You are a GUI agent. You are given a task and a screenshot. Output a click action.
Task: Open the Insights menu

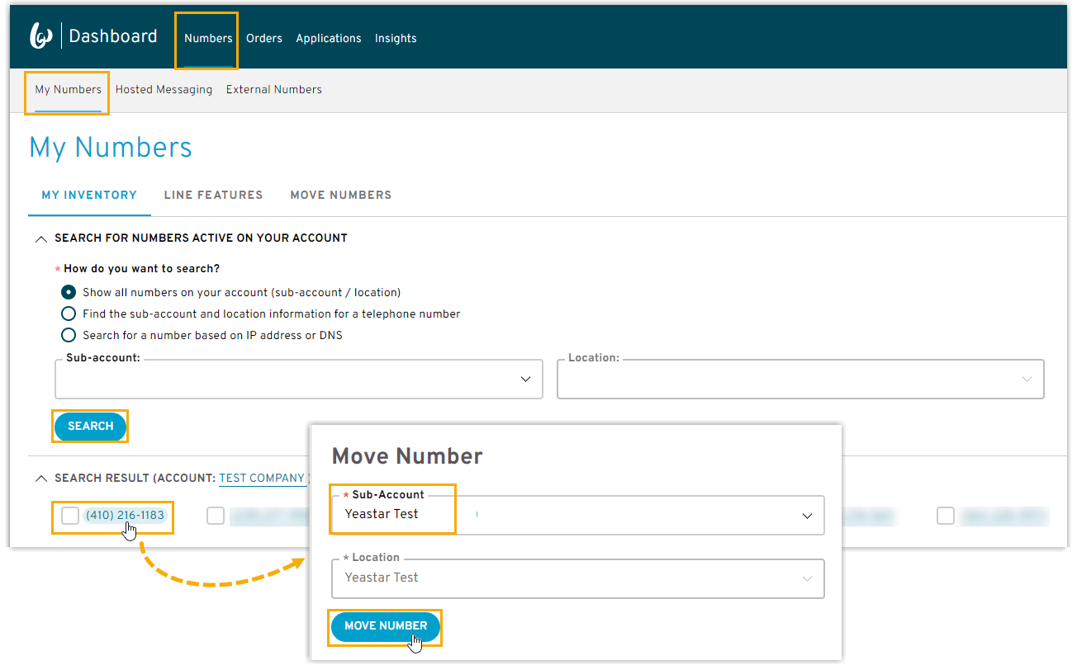click(396, 39)
